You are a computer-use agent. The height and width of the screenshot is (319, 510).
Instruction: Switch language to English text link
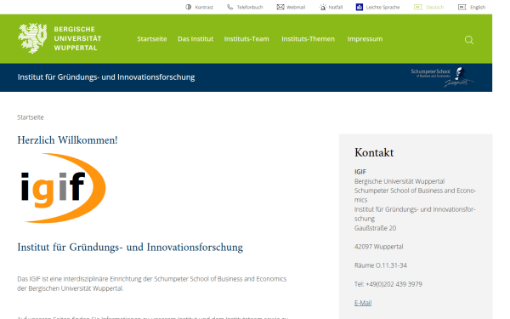[x=478, y=7]
